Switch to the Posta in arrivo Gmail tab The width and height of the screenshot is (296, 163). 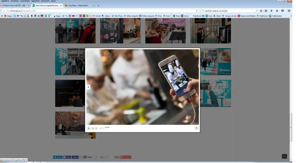(x=15, y=6)
